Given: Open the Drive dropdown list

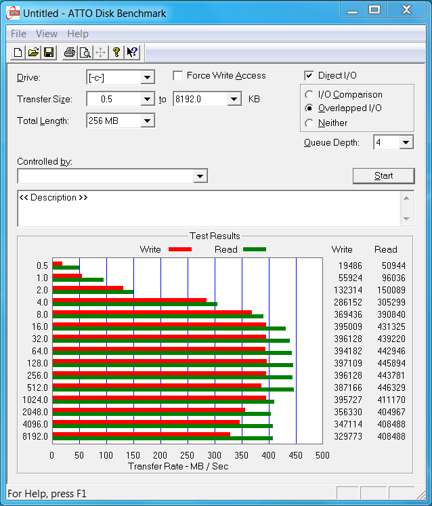Looking at the screenshot, I should point(147,78).
